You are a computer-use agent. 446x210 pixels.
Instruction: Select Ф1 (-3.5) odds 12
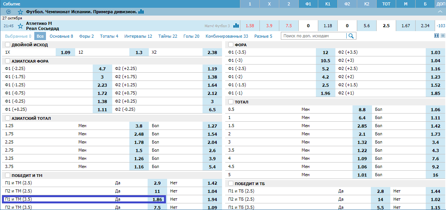325,52
